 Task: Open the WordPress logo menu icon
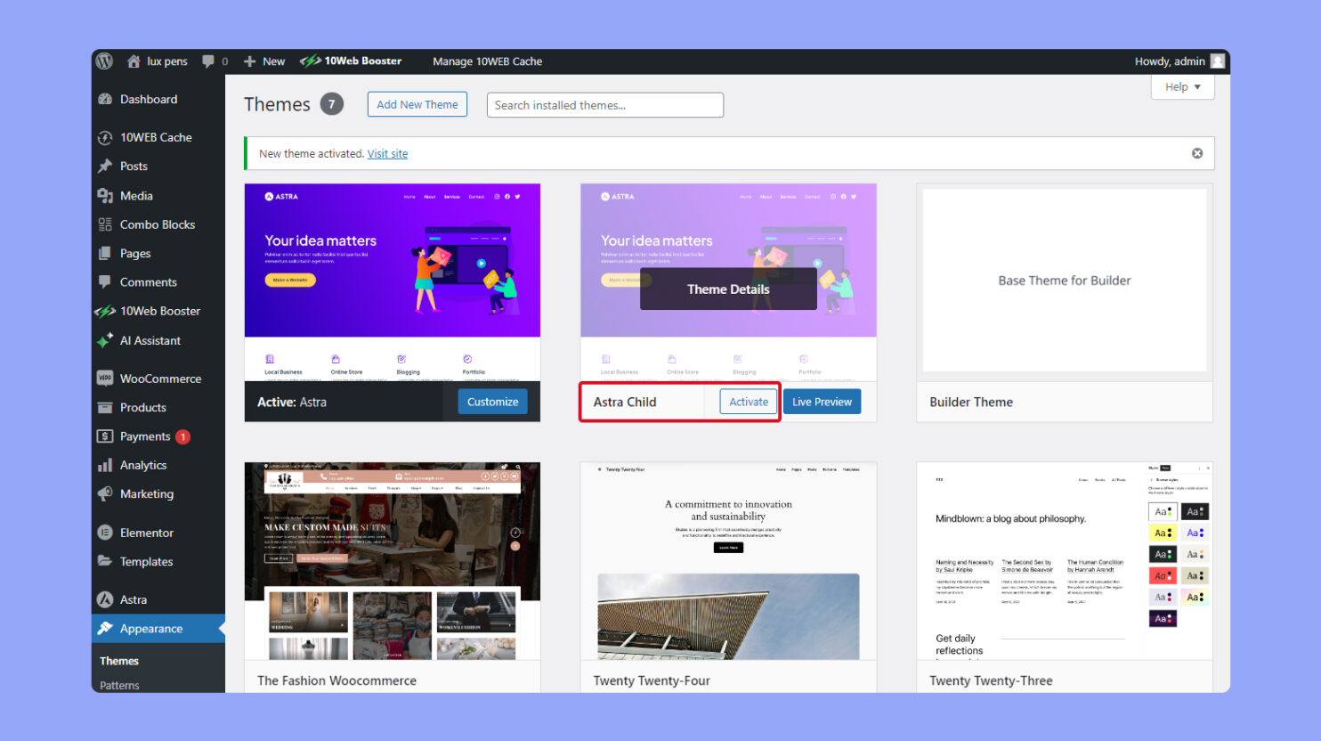pyautogui.click(x=104, y=61)
